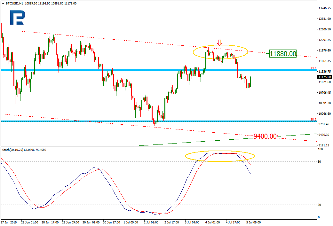The height and width of the screenshot is (226, 333).
Task: Click the dropdown triangle beside BTCUSD,H1
Action: click(x=3, y=4)
